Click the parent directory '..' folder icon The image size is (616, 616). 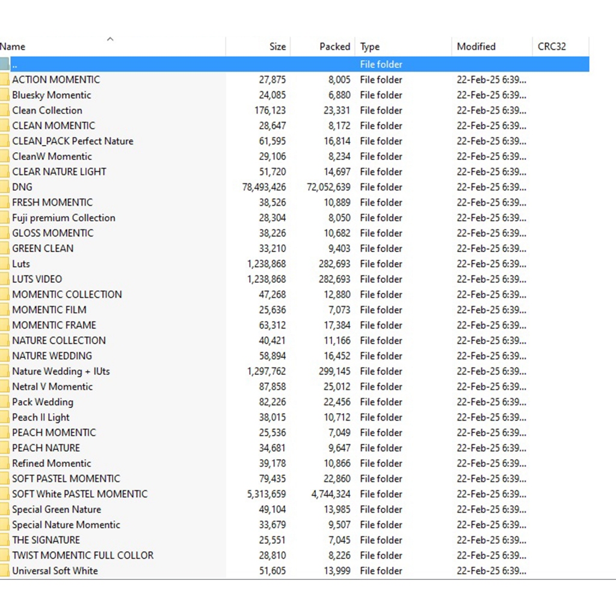click(4, 64)
